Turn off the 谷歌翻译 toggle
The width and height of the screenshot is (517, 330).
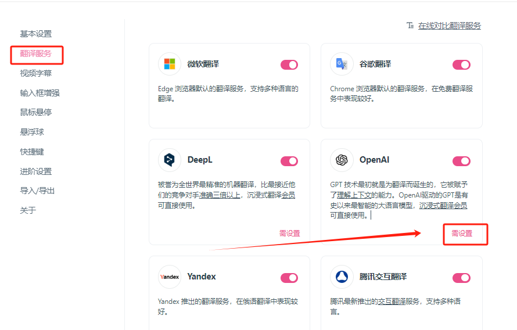461,64
